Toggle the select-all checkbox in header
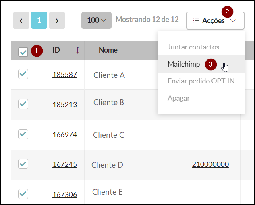 (23, 52)
